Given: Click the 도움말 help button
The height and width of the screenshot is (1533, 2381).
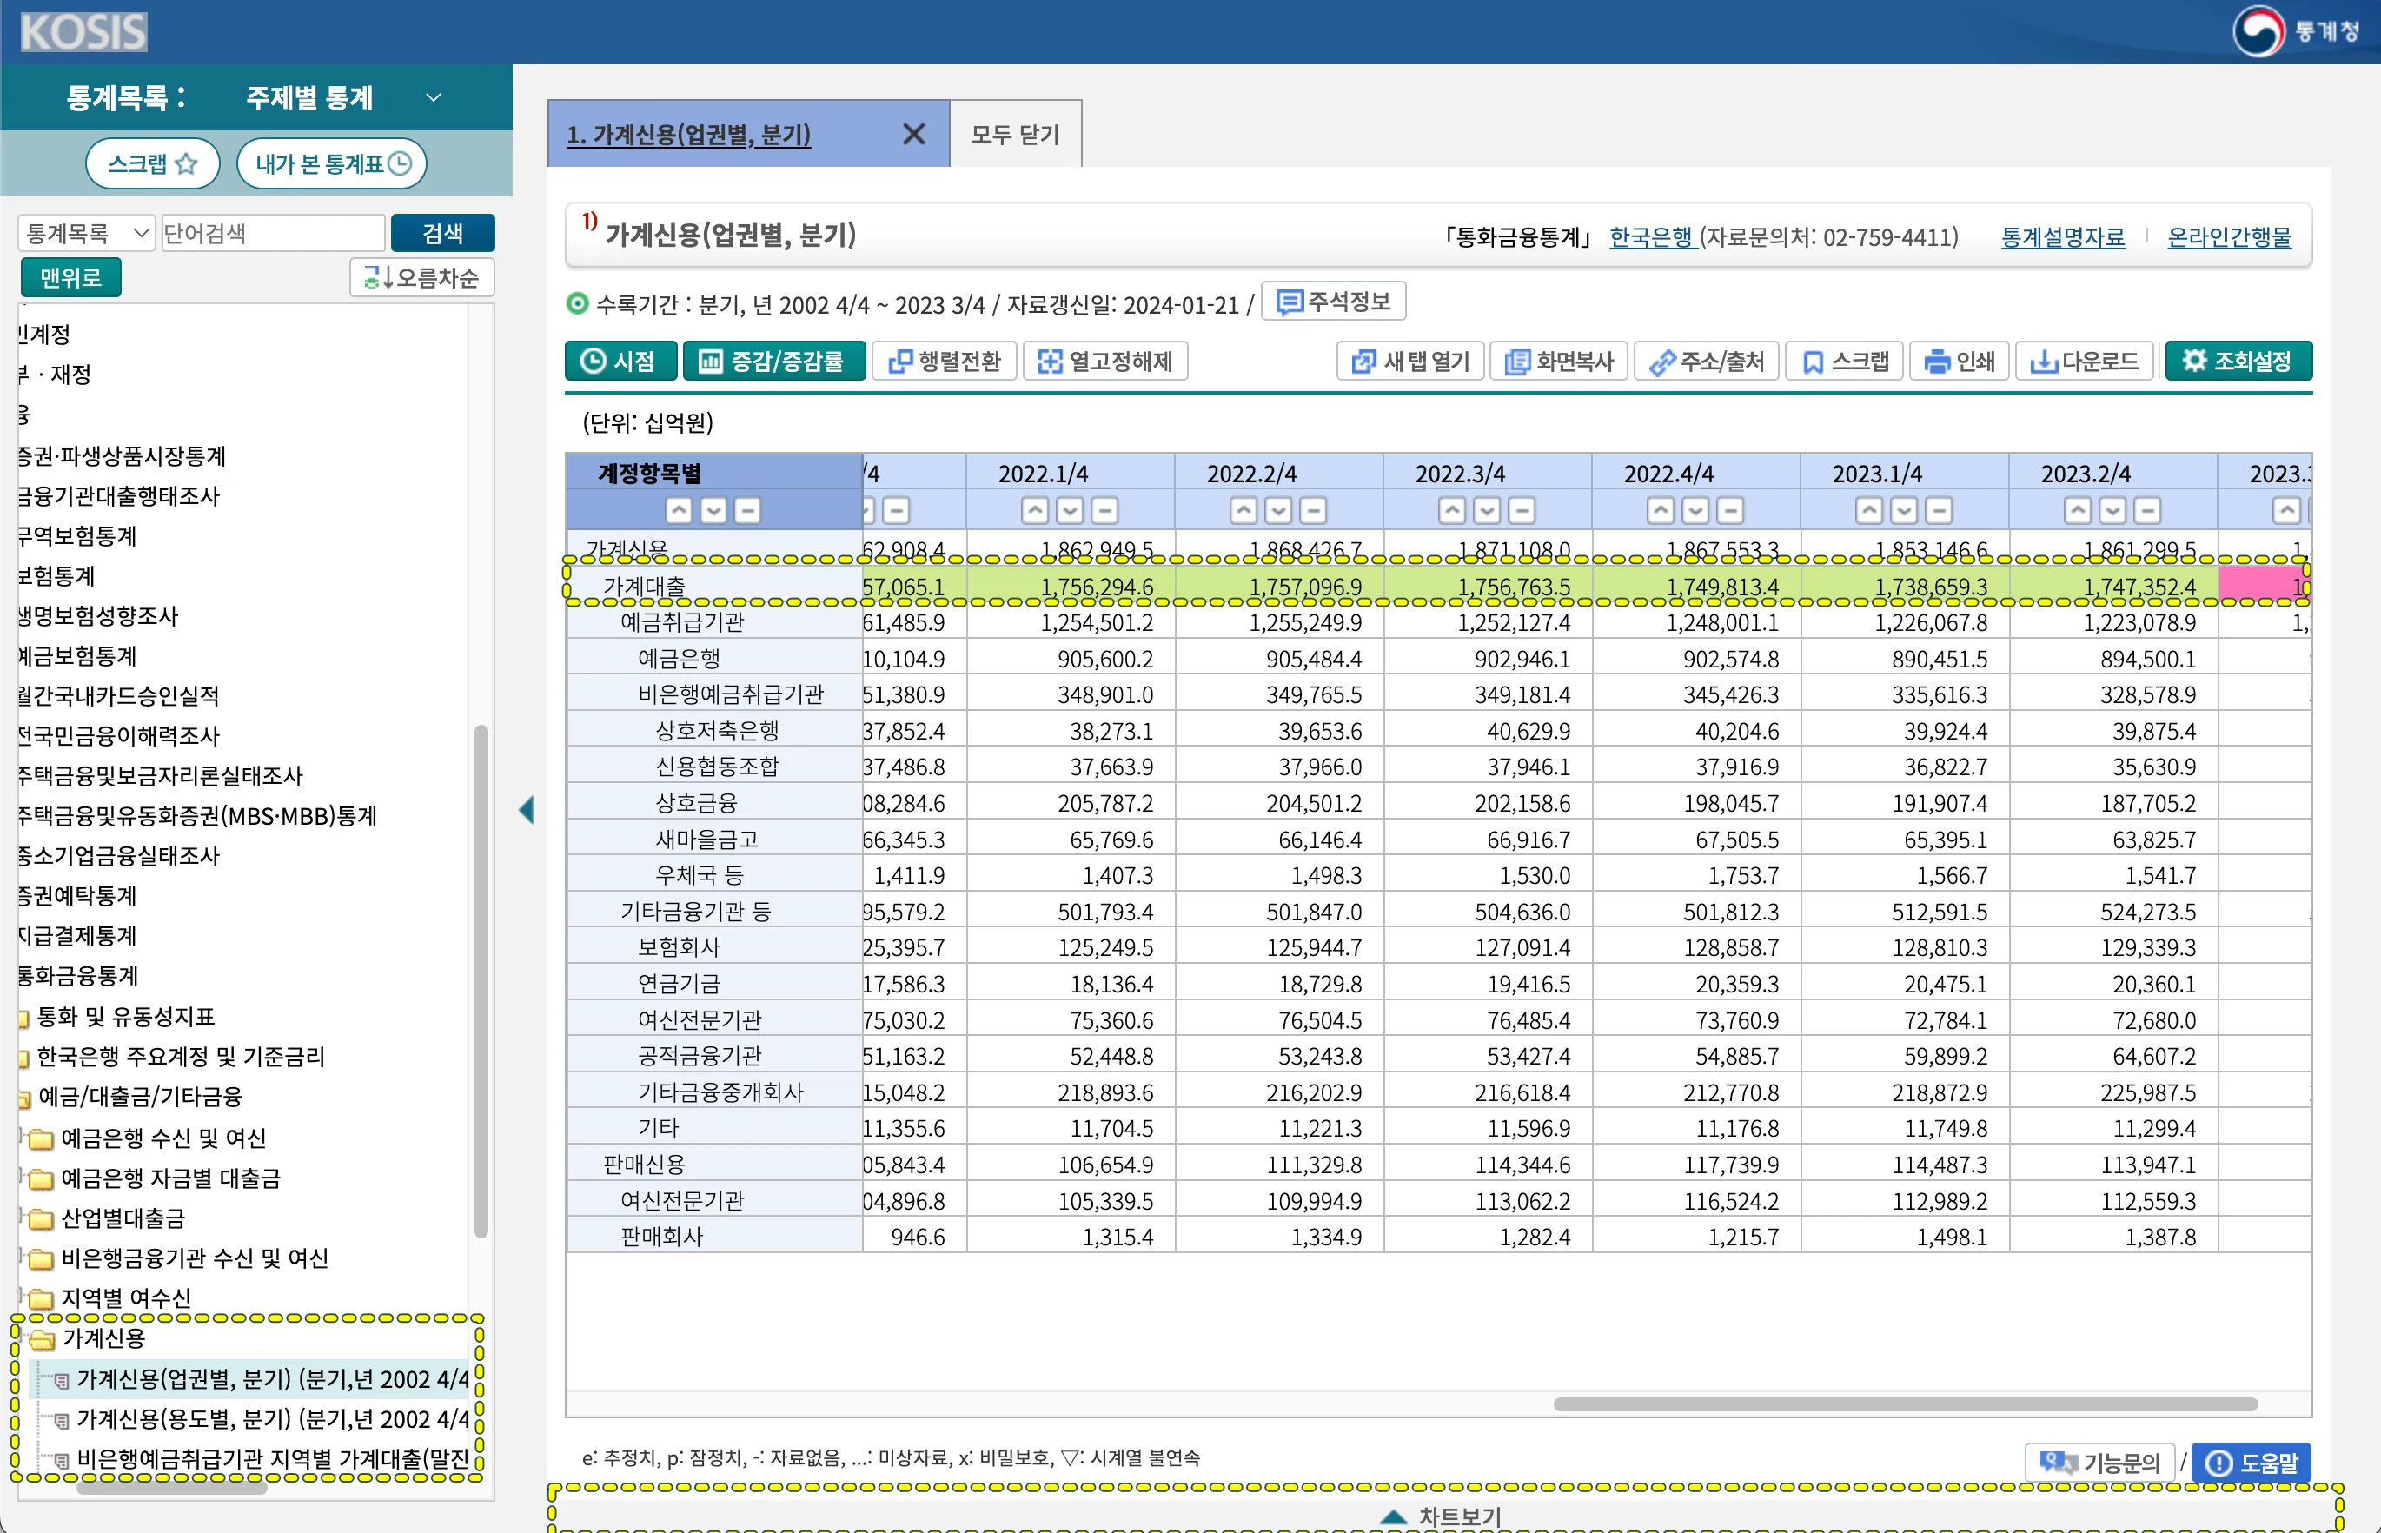Looking at the screenshot, I should point(2251,1463).
